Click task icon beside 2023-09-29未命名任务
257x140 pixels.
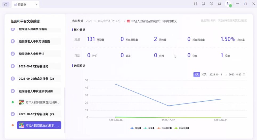point(13,66)
